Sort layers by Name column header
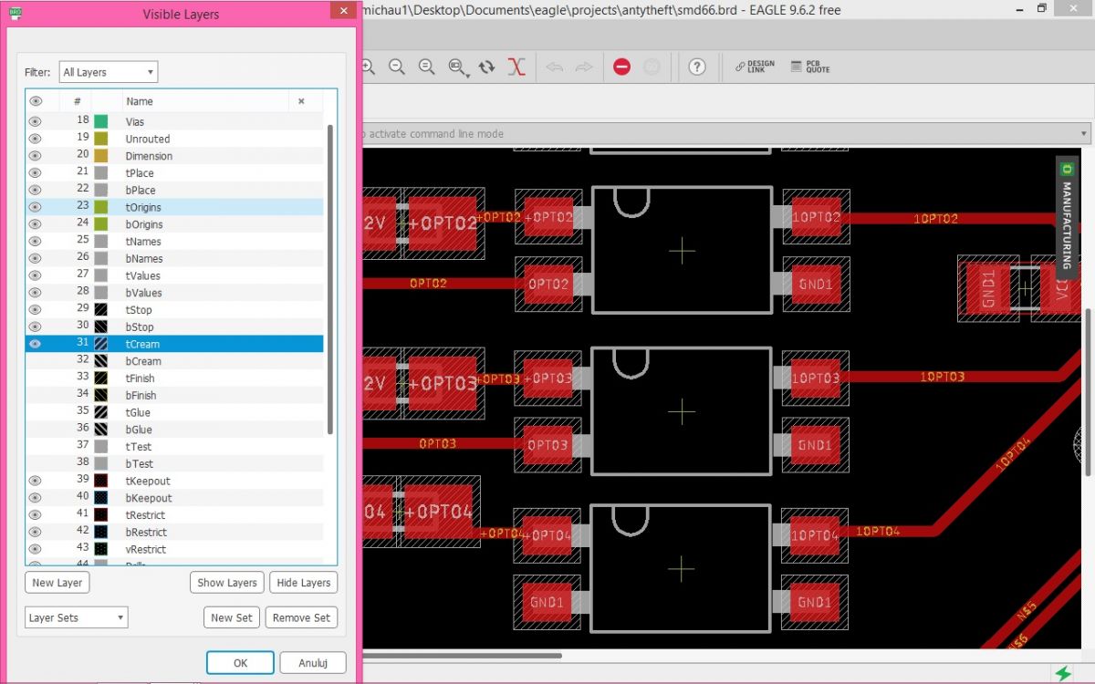 140,101
